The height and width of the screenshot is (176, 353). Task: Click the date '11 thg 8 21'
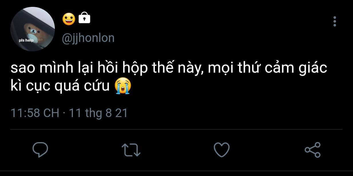point(98,113)
